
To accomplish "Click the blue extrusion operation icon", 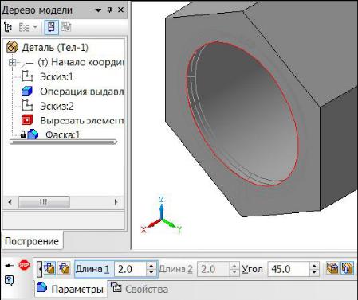I will (x=27, y=92).
